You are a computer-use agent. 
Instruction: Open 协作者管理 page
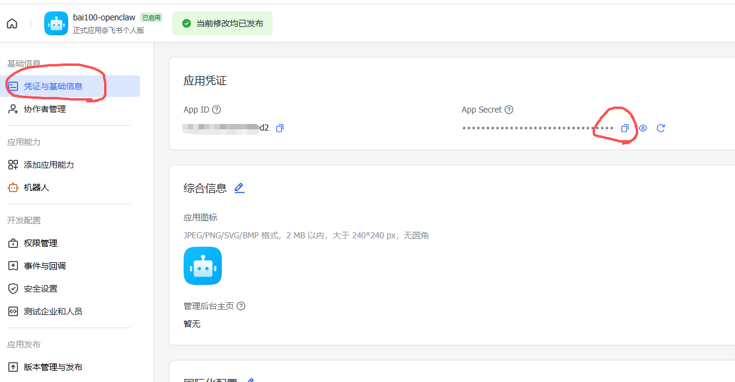(45, 109)
